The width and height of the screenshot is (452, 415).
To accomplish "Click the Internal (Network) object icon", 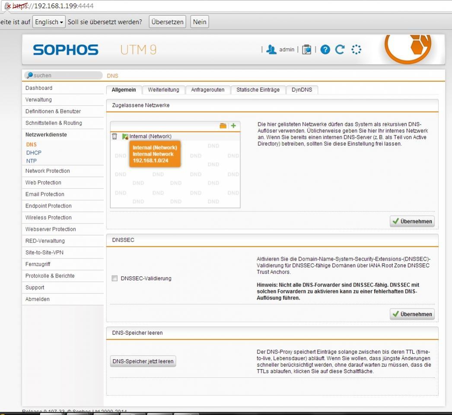I will 125,137.
